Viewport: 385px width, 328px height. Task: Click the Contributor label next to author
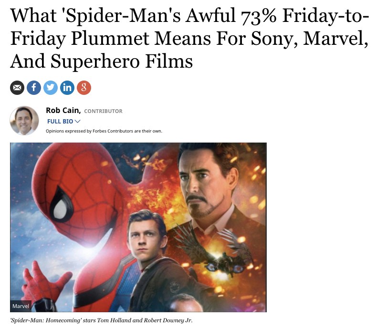click(103, 111)
